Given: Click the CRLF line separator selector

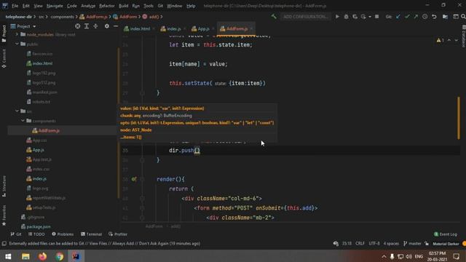Looking at the screenshot, I should click(x=360, y=243).
